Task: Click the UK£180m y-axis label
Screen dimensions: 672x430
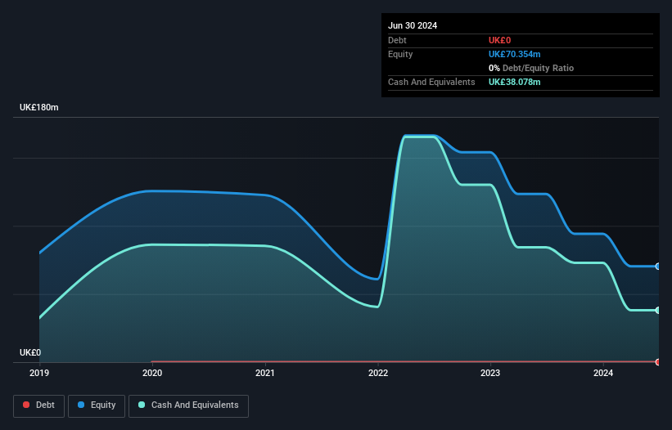Action: [39, 107]
